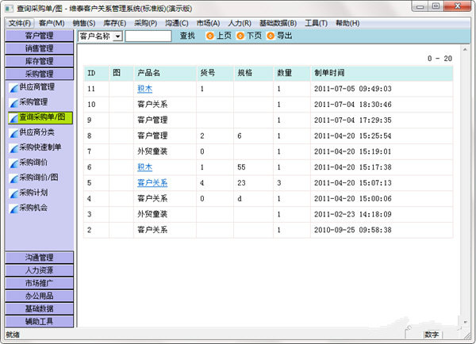Click the 采购询价 sidebar icon

tap(14, 163)
